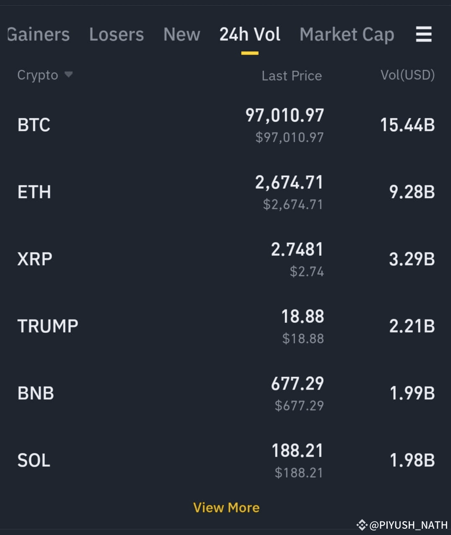Tap the BTC price 97,010.97
The image size is (451, 535).
pyautogui.click(x=285, y=115)
